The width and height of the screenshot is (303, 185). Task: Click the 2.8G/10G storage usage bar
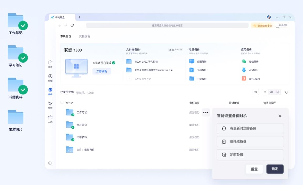[x=283, y=25]
